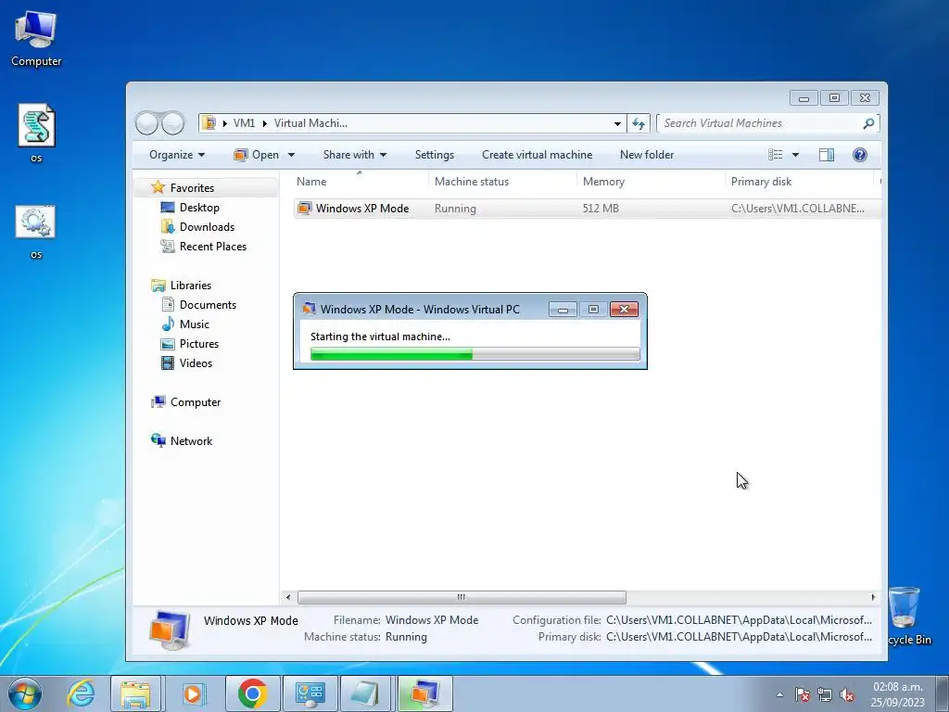Image resolution: width=949 pixels, height=712 pixels.
Task: Click the network tray icon
Action: point(824,695)
